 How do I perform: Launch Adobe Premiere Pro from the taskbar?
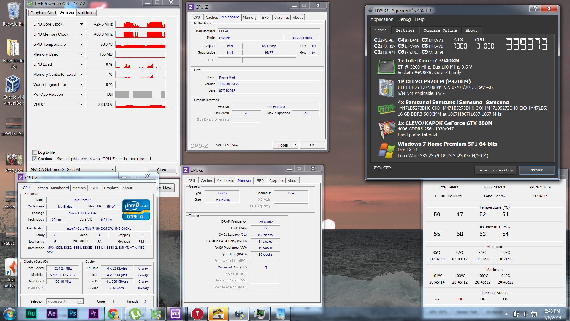click(x=93, y=314)
